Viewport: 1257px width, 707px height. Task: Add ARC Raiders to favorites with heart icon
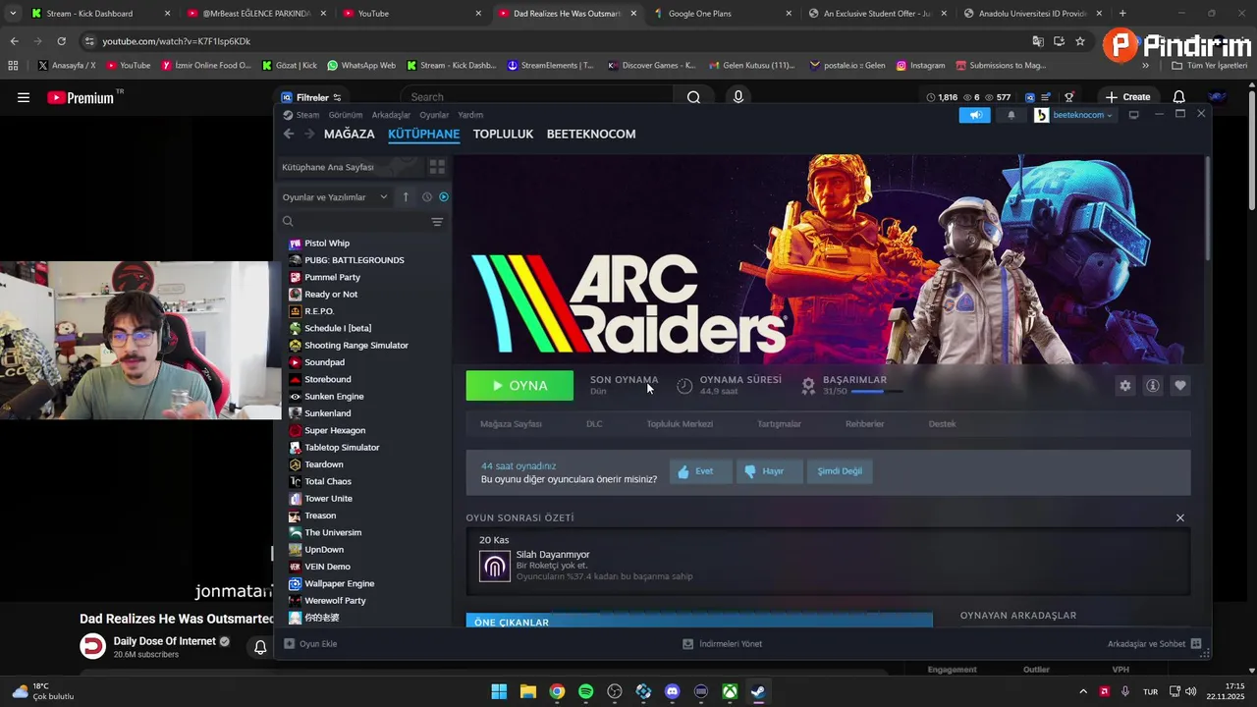click(1180, 386)
